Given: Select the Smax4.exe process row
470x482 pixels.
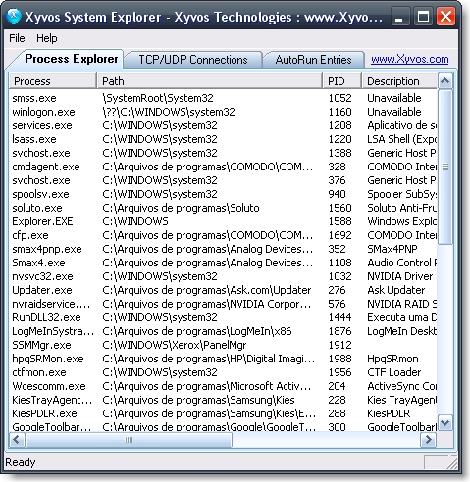Looking at the screenshot, I should click(223, 263).
